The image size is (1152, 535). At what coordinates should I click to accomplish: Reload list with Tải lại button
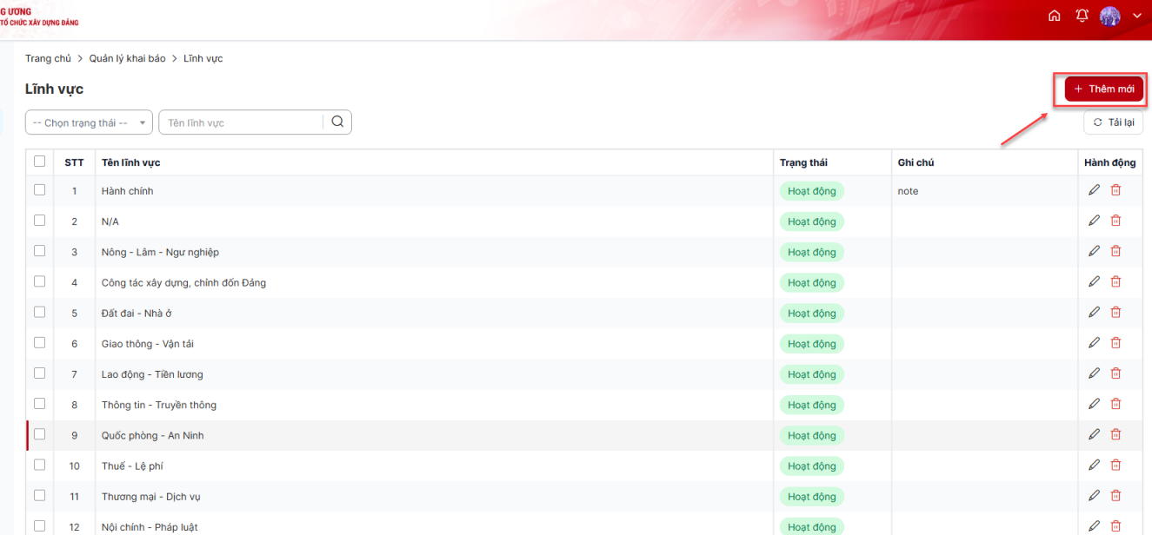click(1113, 122)
